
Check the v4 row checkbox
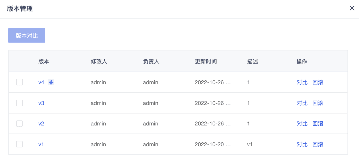point(20,82)
